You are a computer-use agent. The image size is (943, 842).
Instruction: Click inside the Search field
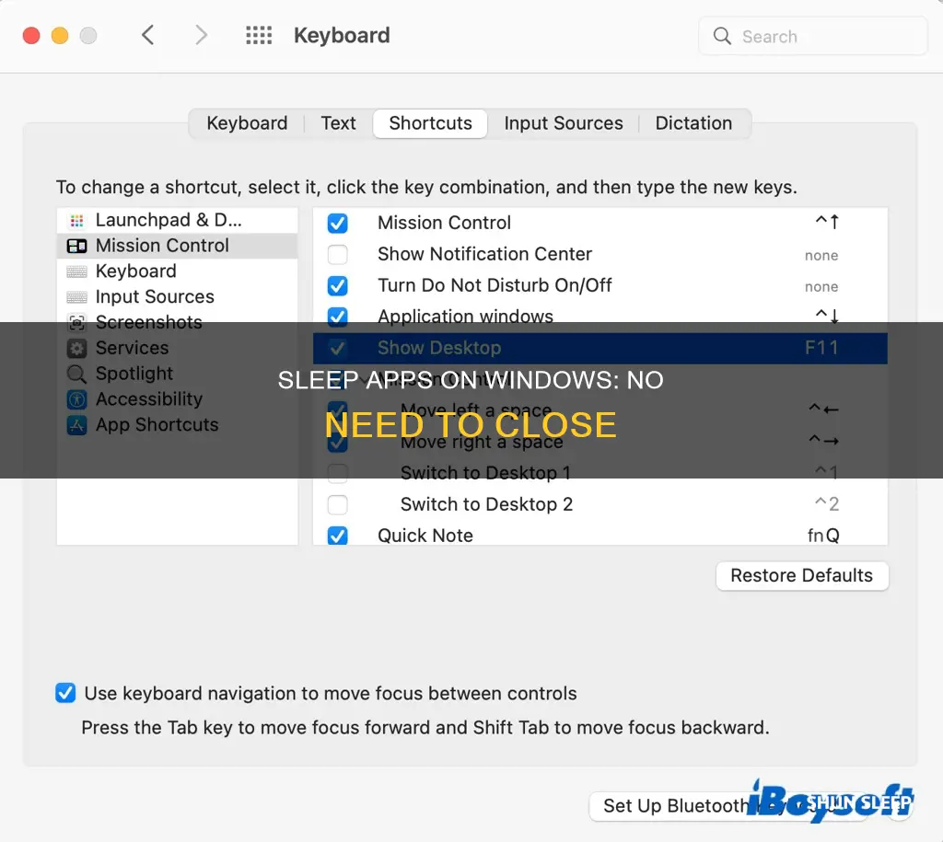tap(813, 36)
